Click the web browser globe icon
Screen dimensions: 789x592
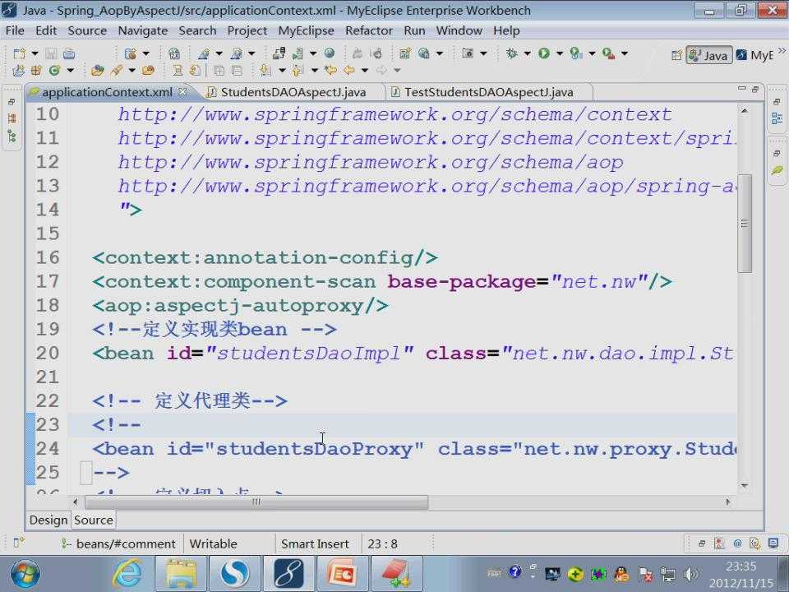[x=329, y=53]
